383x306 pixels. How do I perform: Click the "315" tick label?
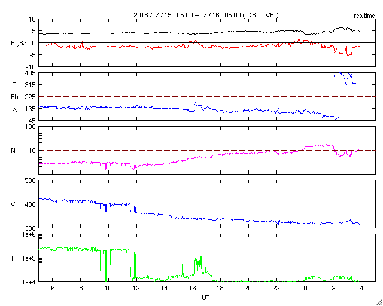point(31,85)
